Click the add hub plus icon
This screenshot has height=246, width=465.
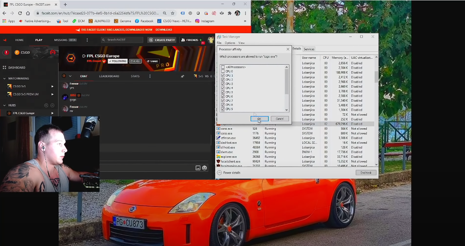(x=52, y=105)
